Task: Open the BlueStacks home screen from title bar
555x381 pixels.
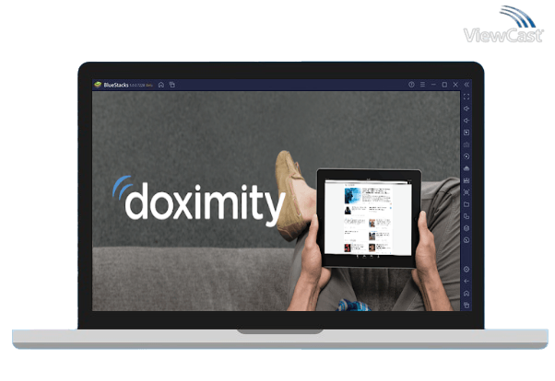Action: pyautogui.click(x=161, y=85)
